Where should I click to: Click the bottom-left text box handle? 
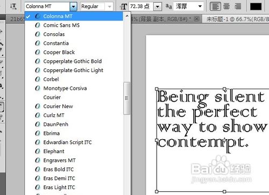(157, 192)
